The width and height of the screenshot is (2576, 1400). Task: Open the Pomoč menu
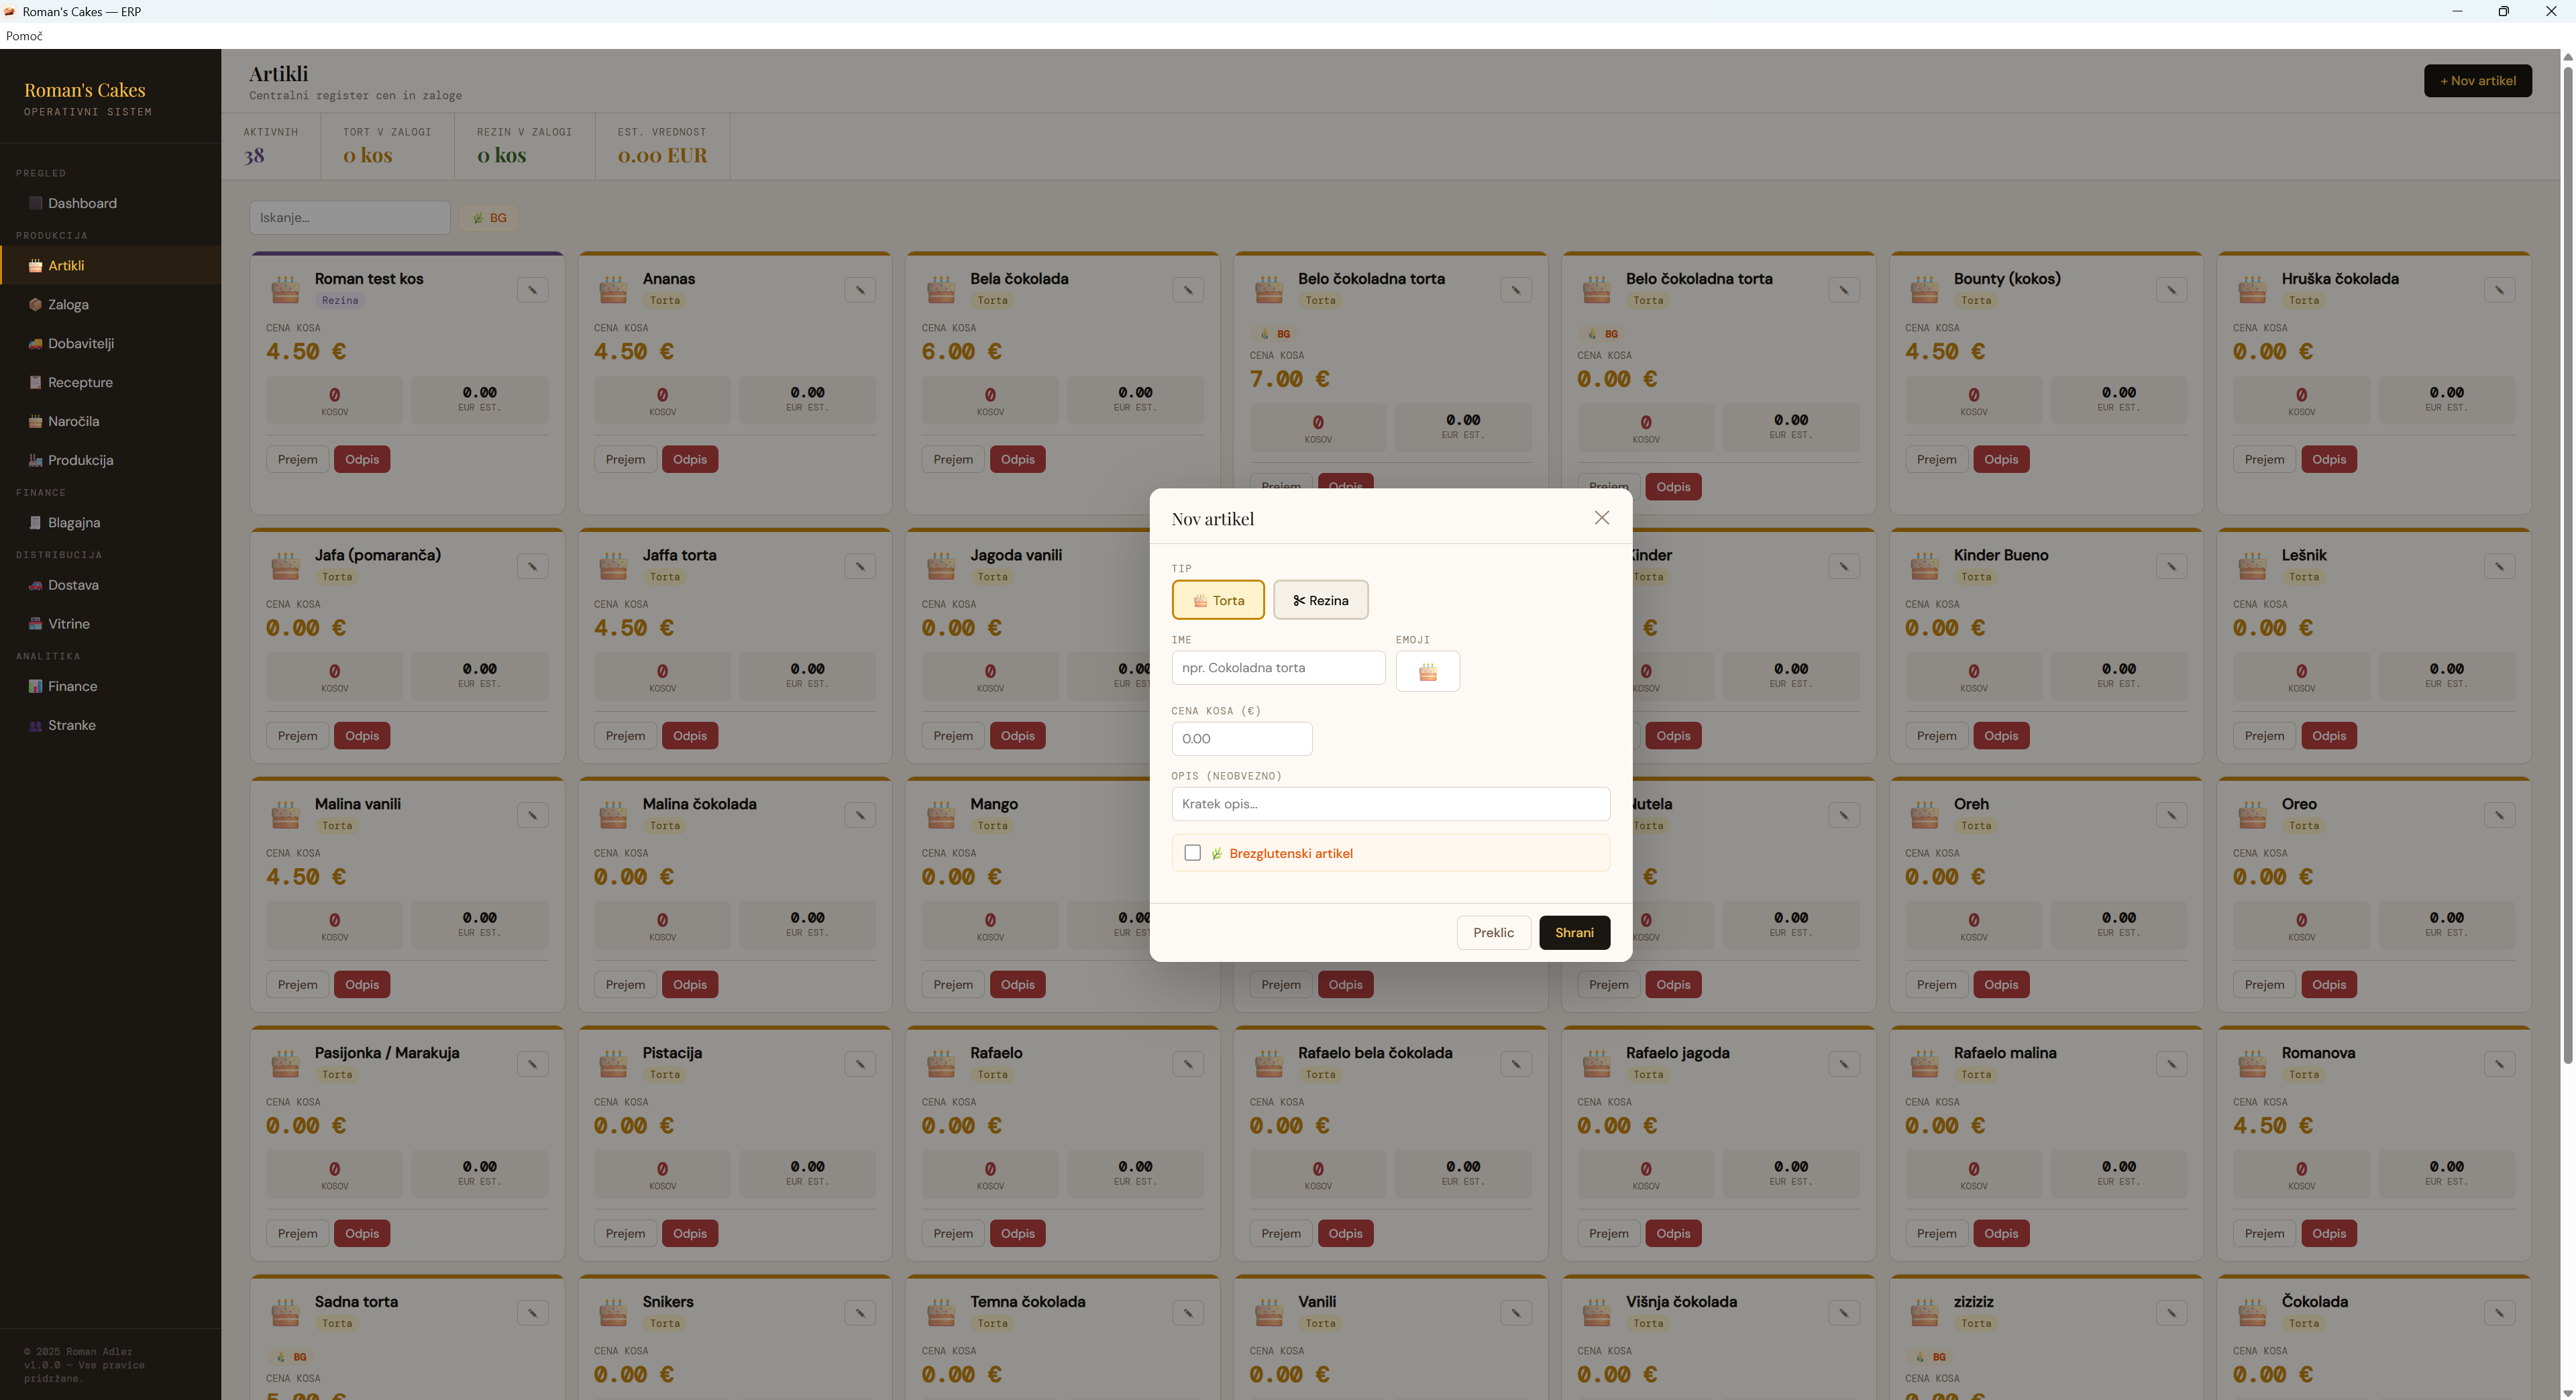pos(24,36)
